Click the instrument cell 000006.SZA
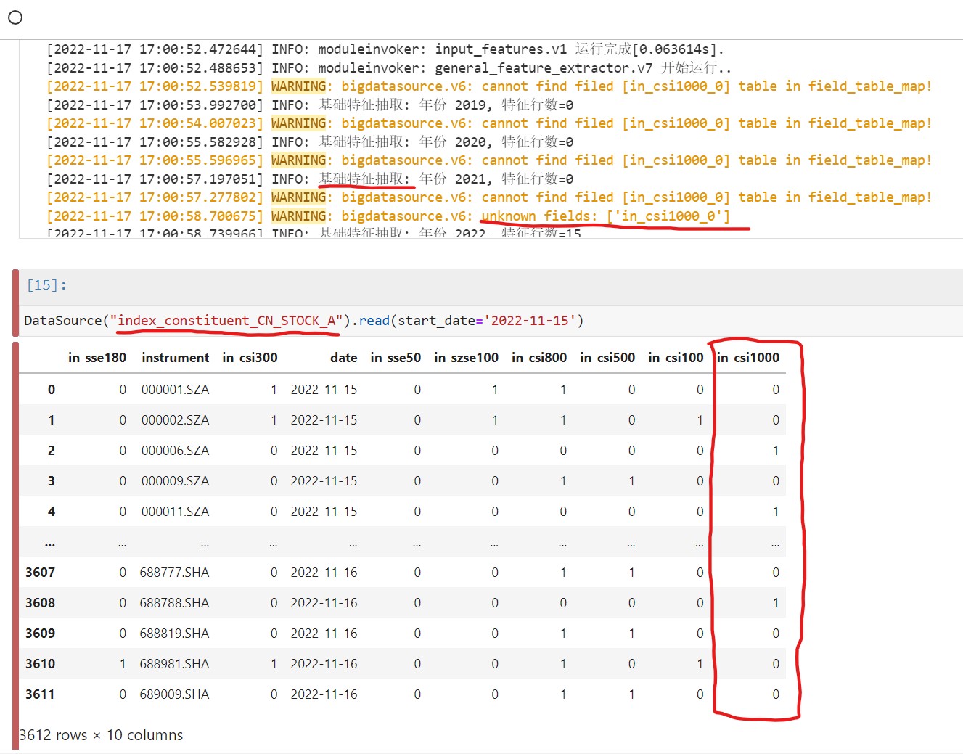 tap(175, 451)
